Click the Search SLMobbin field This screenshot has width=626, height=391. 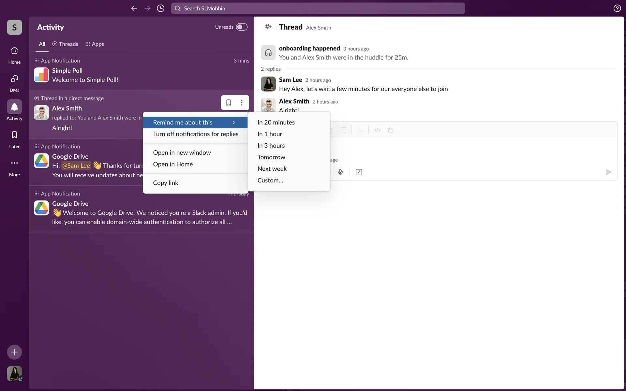click(318, 8)
